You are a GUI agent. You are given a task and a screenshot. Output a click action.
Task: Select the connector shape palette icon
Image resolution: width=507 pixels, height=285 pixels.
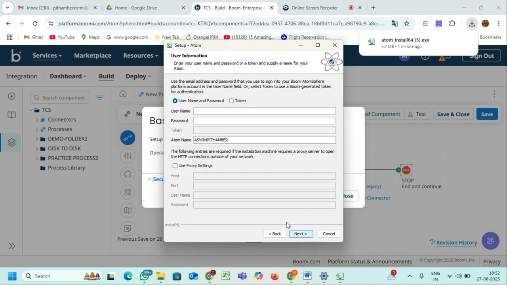click(128, 137)
